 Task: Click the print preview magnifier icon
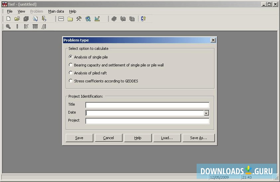[x=35, y=19]
